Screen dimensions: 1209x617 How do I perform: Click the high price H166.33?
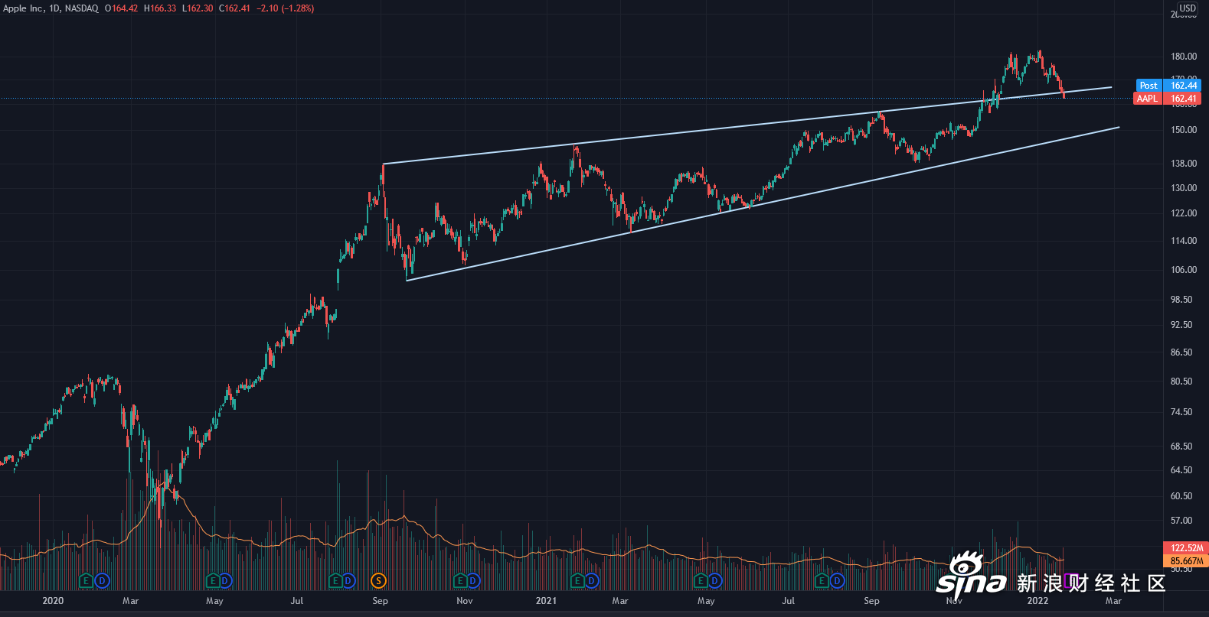160,8
